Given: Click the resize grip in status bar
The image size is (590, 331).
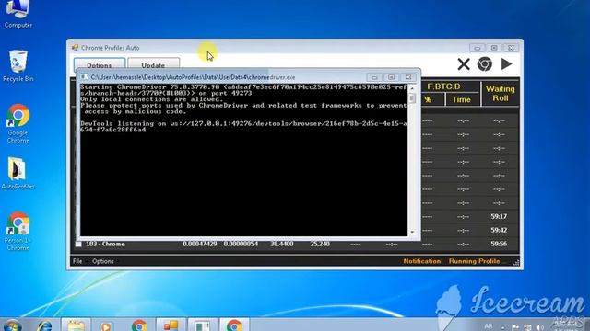Looking at the screenshot, I should coord(516,263).
